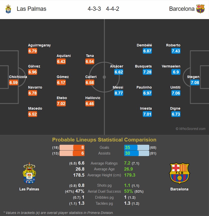Click Stegen's 7.08 rating badge
The width and height of the screenshot is (209, 216).
tap(195, 83)
